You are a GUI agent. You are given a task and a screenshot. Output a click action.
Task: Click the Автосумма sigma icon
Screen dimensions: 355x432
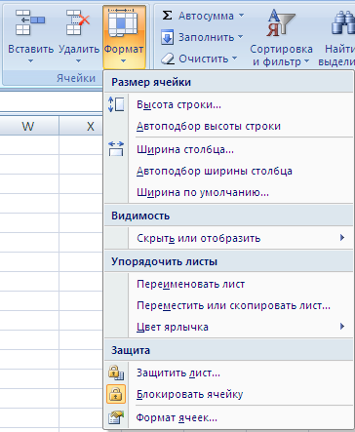pyautogui.click(x=167, y=16)
